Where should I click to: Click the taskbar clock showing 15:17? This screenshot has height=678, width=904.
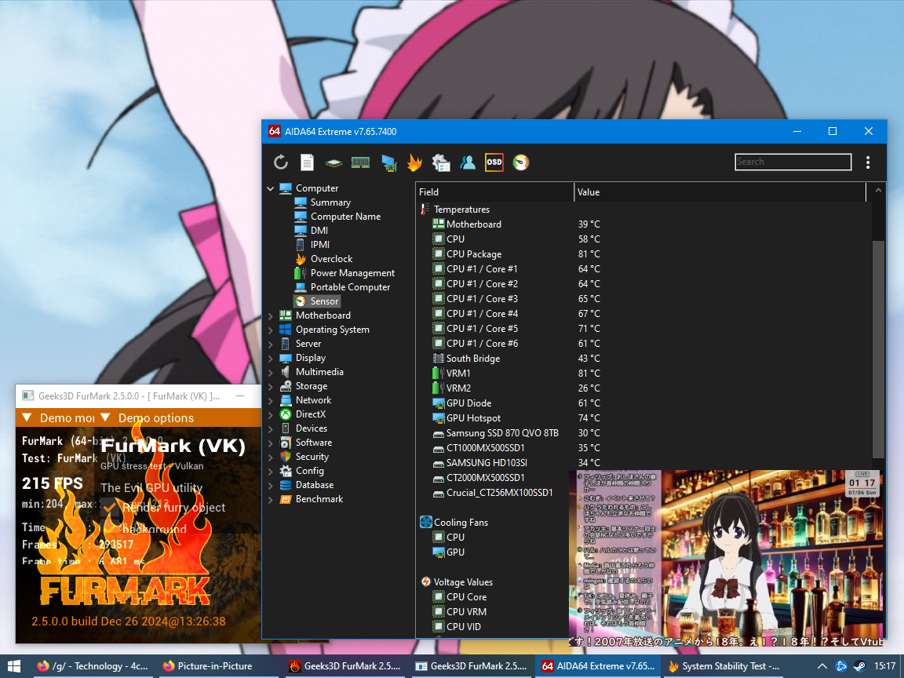coord(885,666)
